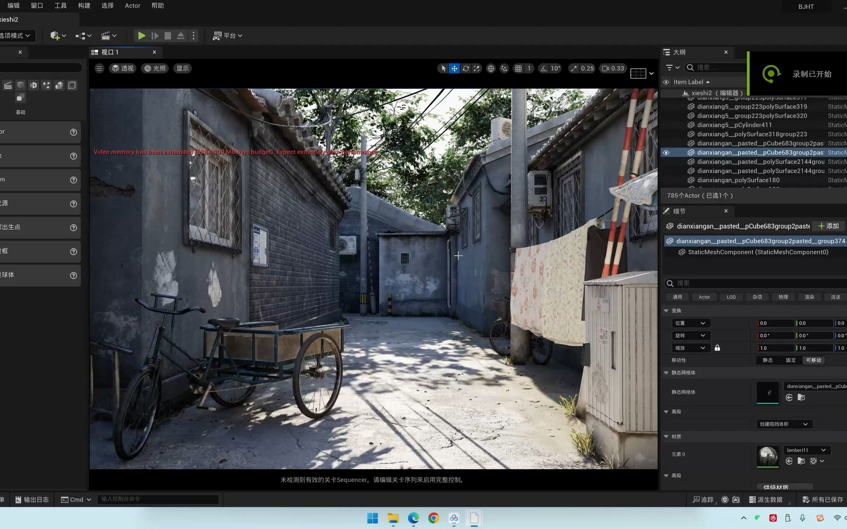Open play options three-dot menu
The width and height of the screenshot is (847, 529).
pyautogui.click(x=193, y=36)
